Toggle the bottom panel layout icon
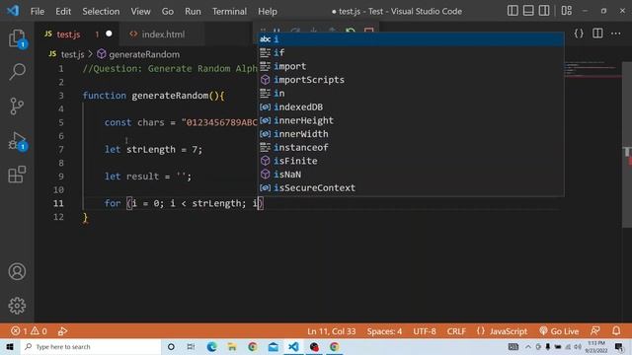The image size is (632, 355). coord(528,11)
